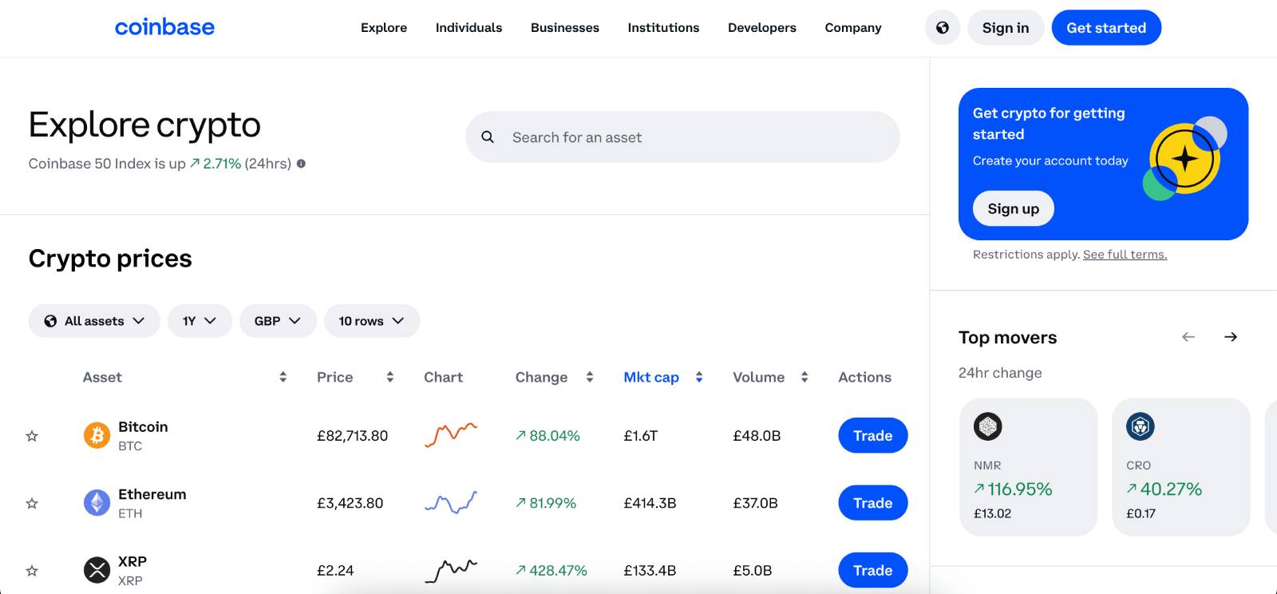
Task: Click the search magnifier icon
Action: [488, 137]
